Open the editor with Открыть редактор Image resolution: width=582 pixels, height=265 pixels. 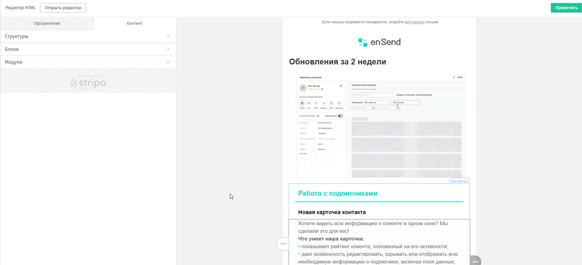coord(63,8)
